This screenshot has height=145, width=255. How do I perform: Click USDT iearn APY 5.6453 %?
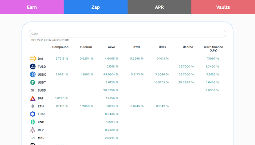point(212,82)
